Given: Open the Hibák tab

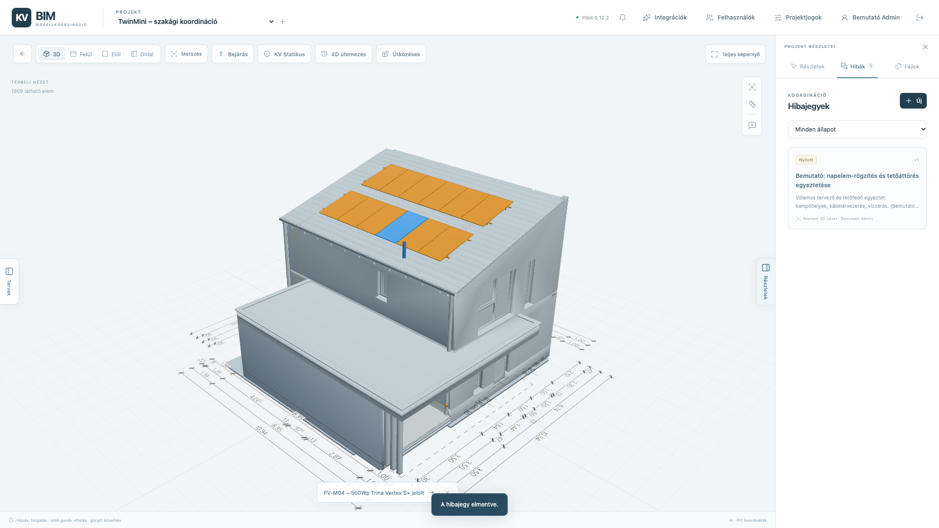Looking at the screenshot, I should [x=857, y=66].
